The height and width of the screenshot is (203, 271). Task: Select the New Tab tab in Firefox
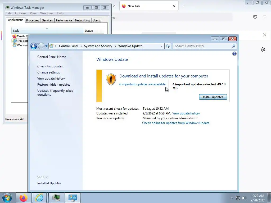coord(149,6)
